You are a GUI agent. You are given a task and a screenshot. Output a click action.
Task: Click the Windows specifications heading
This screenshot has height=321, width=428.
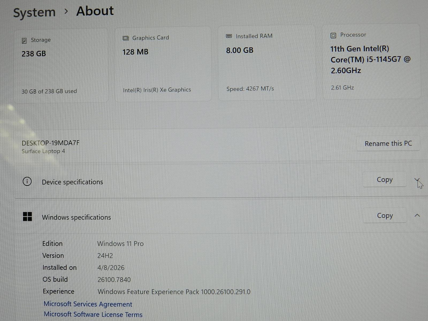point(76,217)
